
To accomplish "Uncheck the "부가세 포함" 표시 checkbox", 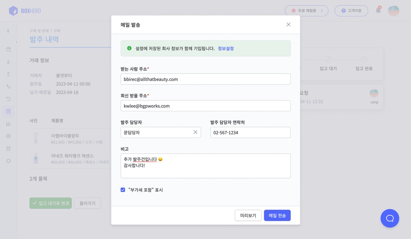I will 123,189.
